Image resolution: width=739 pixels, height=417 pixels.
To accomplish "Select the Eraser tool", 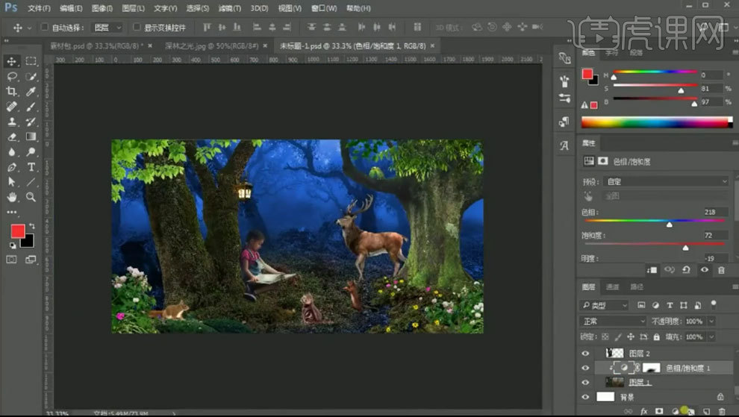I will [x=12, y=137].
